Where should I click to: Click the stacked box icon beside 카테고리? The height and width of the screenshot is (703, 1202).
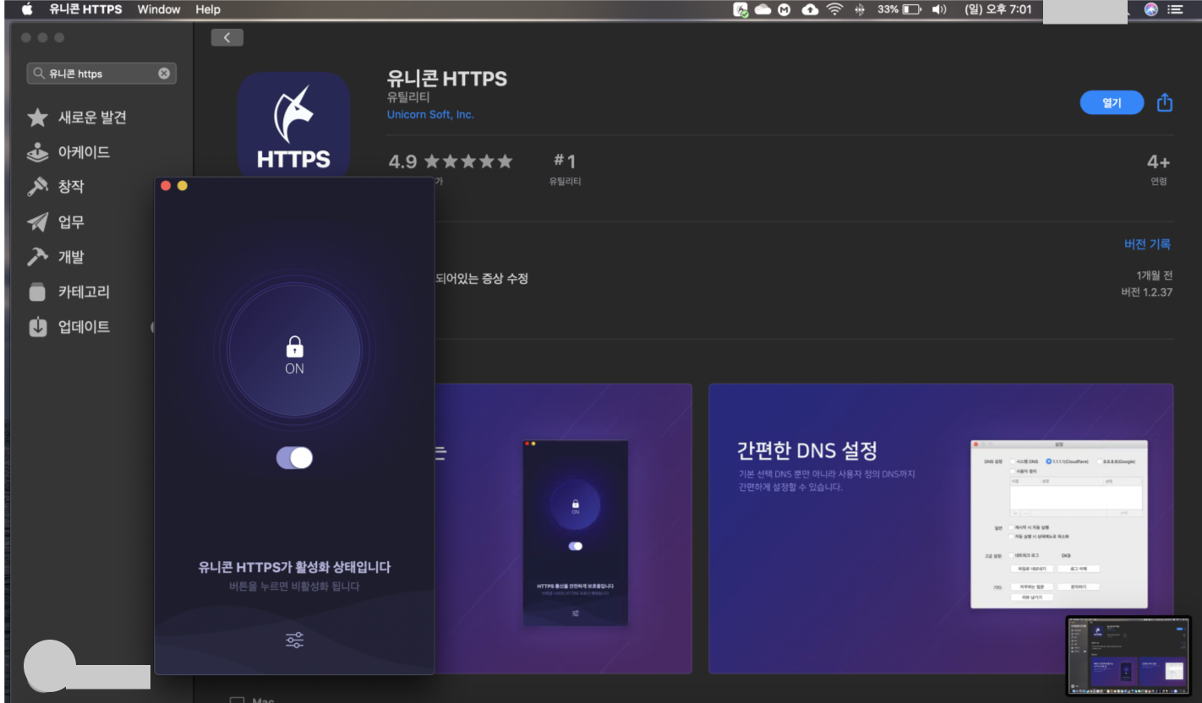point(37,292)
